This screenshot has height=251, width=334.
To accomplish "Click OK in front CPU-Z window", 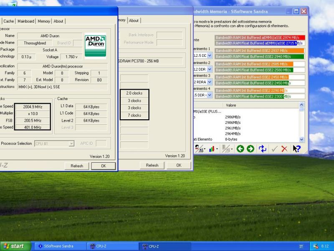I will (x=104, y=166).
